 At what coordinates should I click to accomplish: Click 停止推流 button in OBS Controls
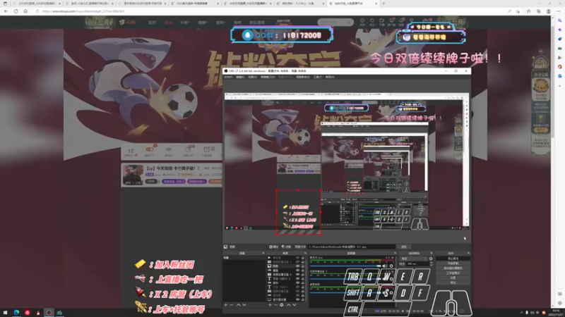point(453,259)
